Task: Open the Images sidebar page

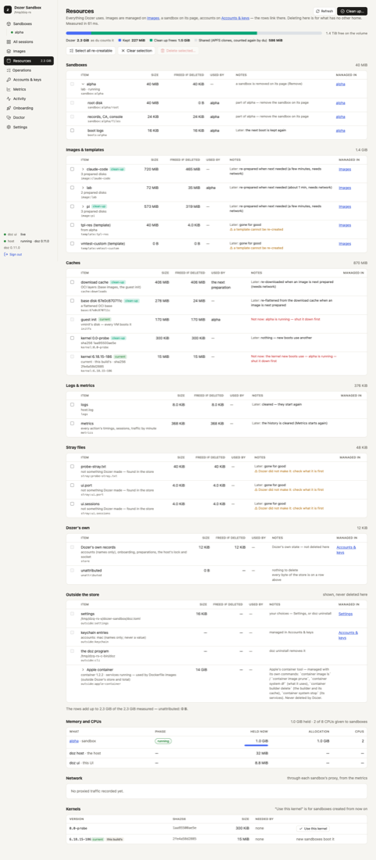Action: click(28, 51)
